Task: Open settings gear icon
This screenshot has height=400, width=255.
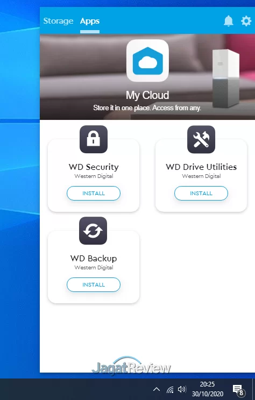Action: (246, 21)
